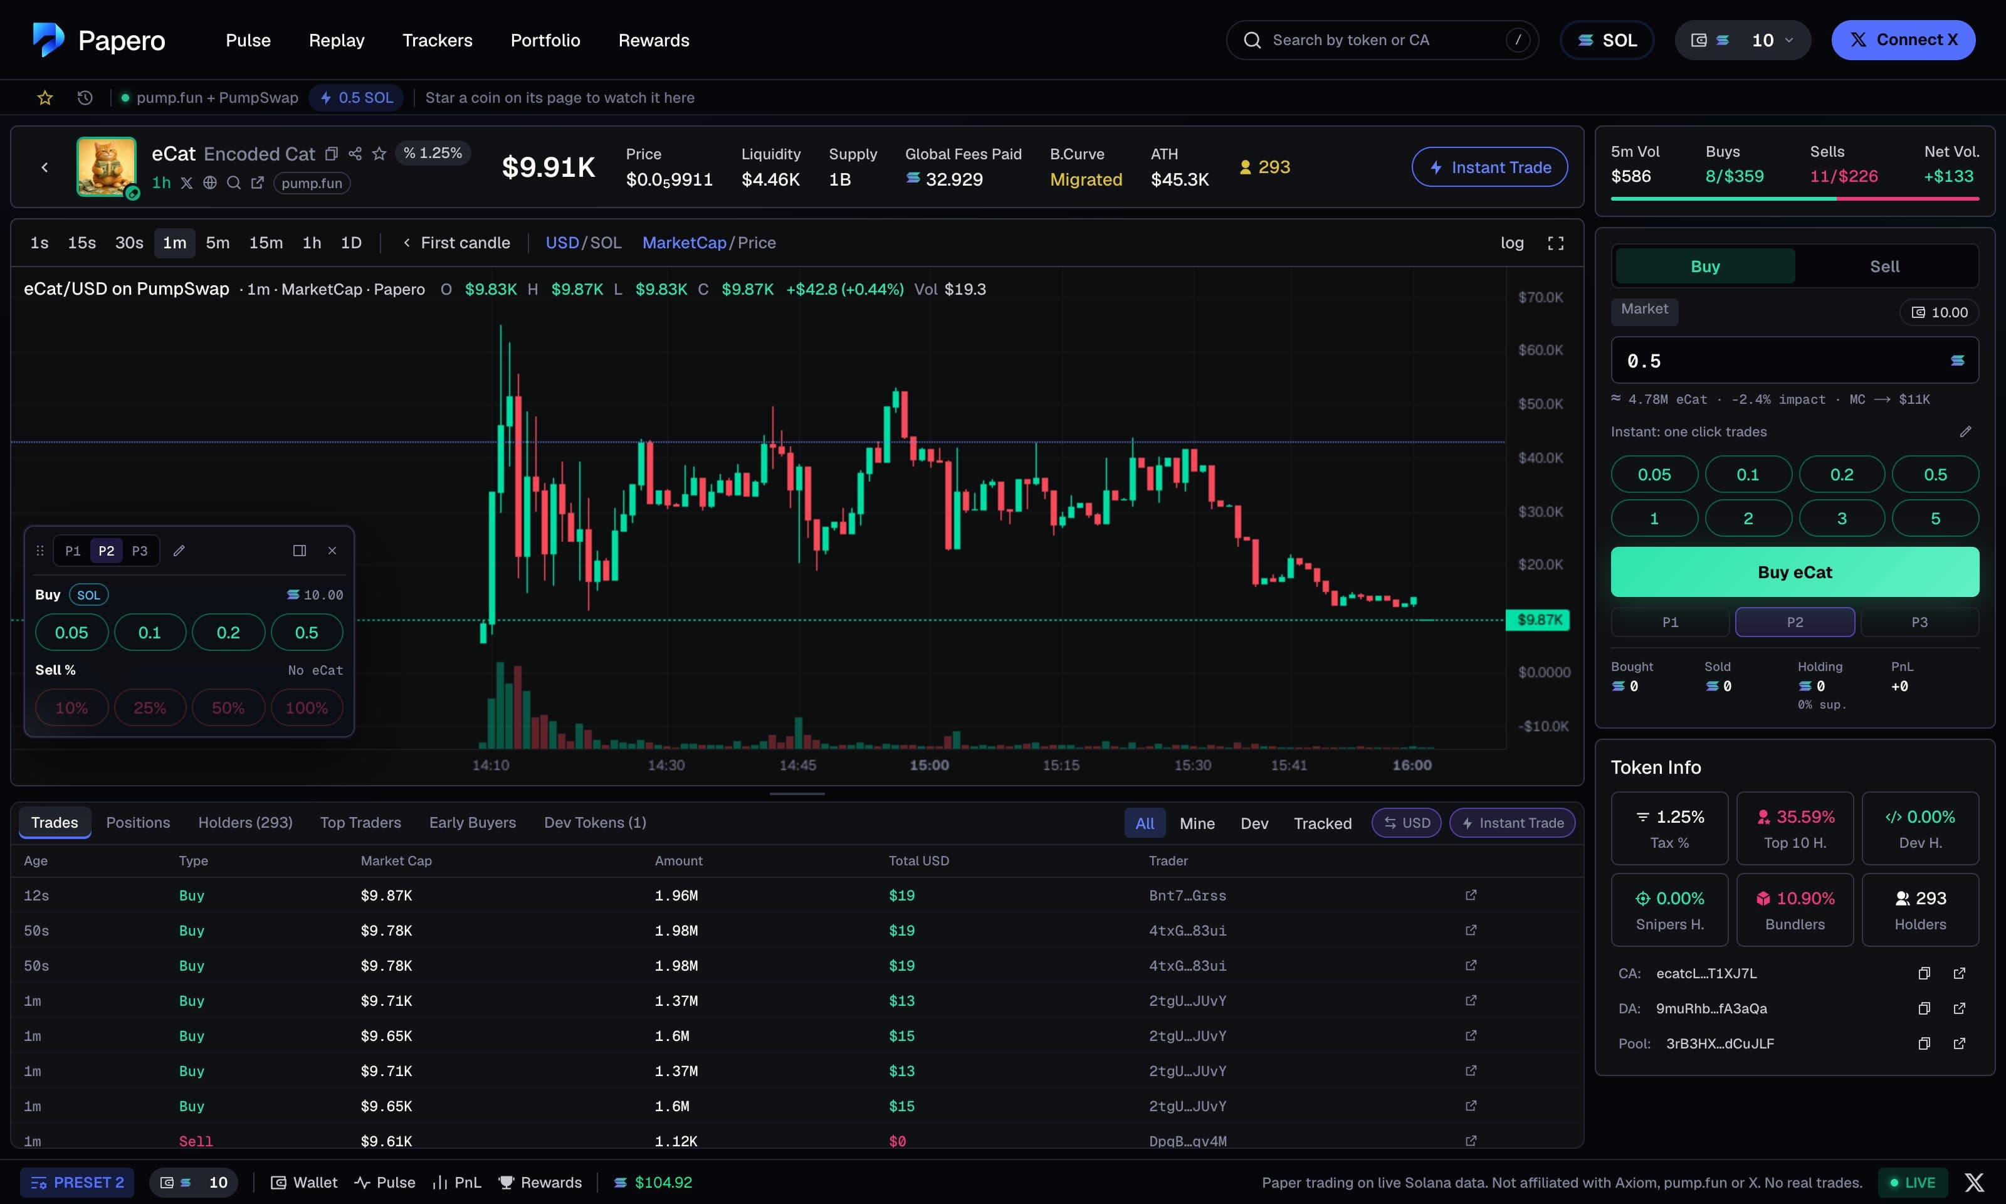Copy the eCat token name

(x=331, y=154)
